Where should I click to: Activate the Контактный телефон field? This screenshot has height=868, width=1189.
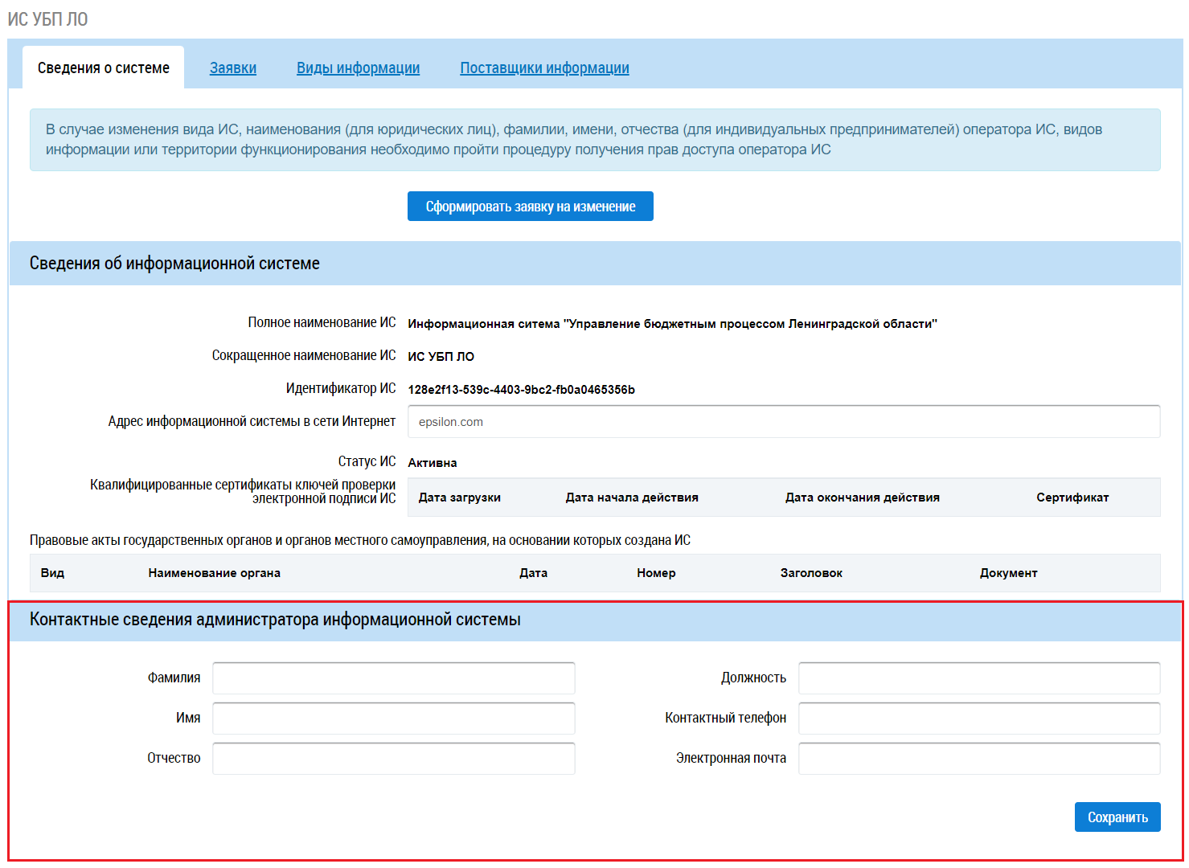(x=978, y=719)
